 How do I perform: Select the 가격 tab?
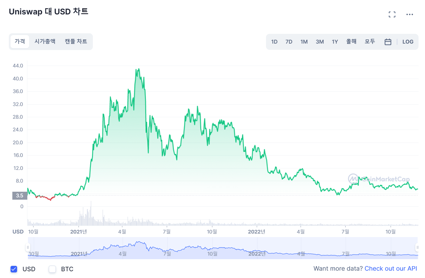(20, 42)
